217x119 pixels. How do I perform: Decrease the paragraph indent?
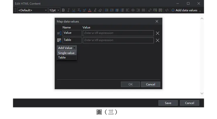coord(112,10)
